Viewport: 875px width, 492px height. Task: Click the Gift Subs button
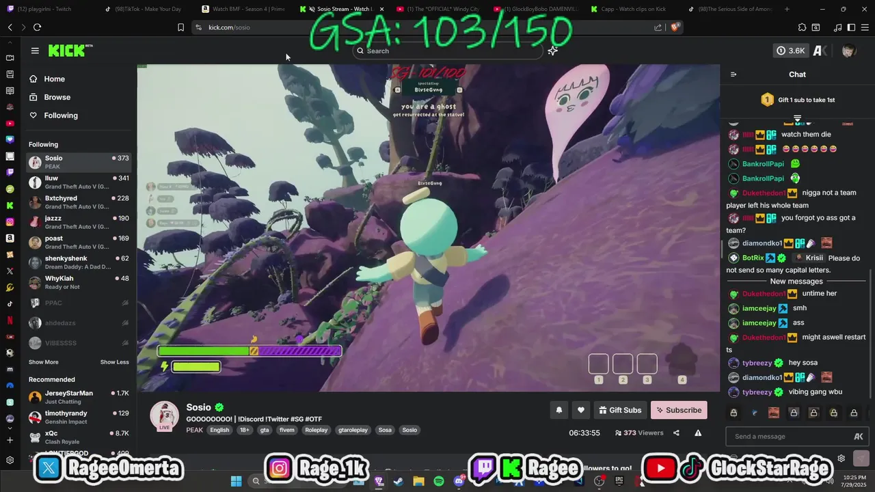click(x=620, y=410)
